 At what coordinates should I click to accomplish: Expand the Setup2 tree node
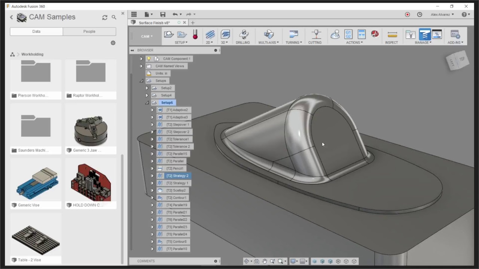coord(147,88)
